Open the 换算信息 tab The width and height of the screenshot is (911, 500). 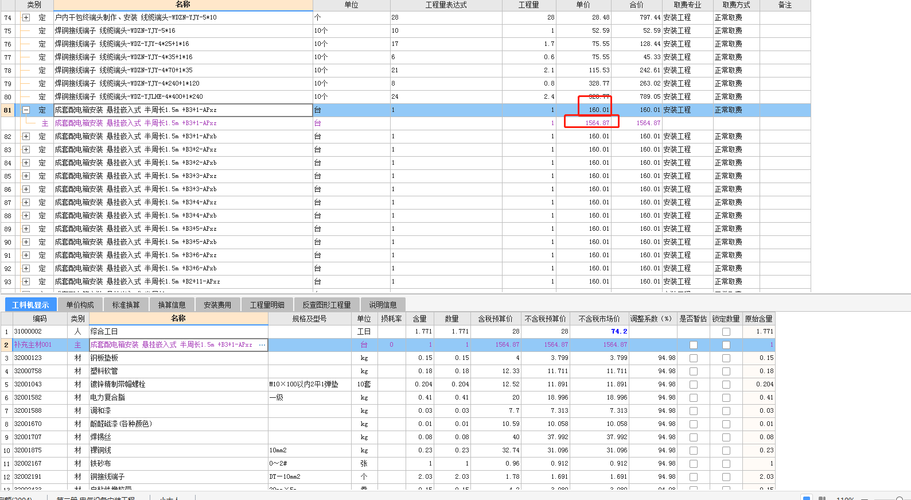(x=172, y=305)
